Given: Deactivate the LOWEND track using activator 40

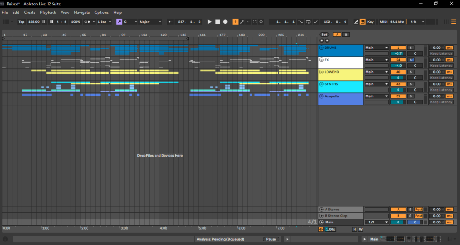Looking at the screenshot, I should [x=398, y=72].
